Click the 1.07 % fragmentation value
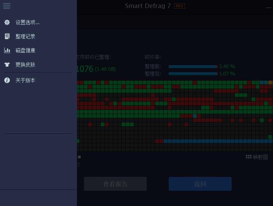This screenshot has height=206, width=273. click(227, 74)
